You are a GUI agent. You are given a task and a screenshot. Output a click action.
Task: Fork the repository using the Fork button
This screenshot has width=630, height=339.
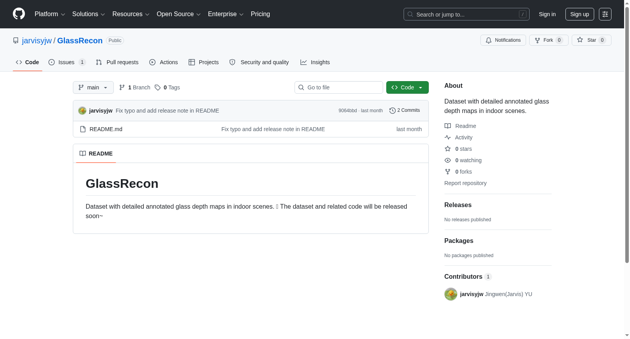(548, 40)
